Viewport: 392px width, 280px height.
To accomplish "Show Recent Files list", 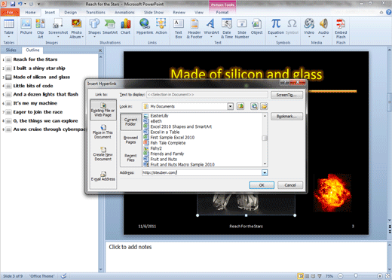I will (130, 157).
